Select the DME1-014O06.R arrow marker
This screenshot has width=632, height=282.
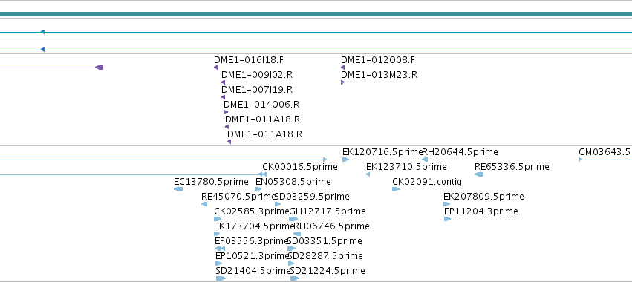coord(226,112)
